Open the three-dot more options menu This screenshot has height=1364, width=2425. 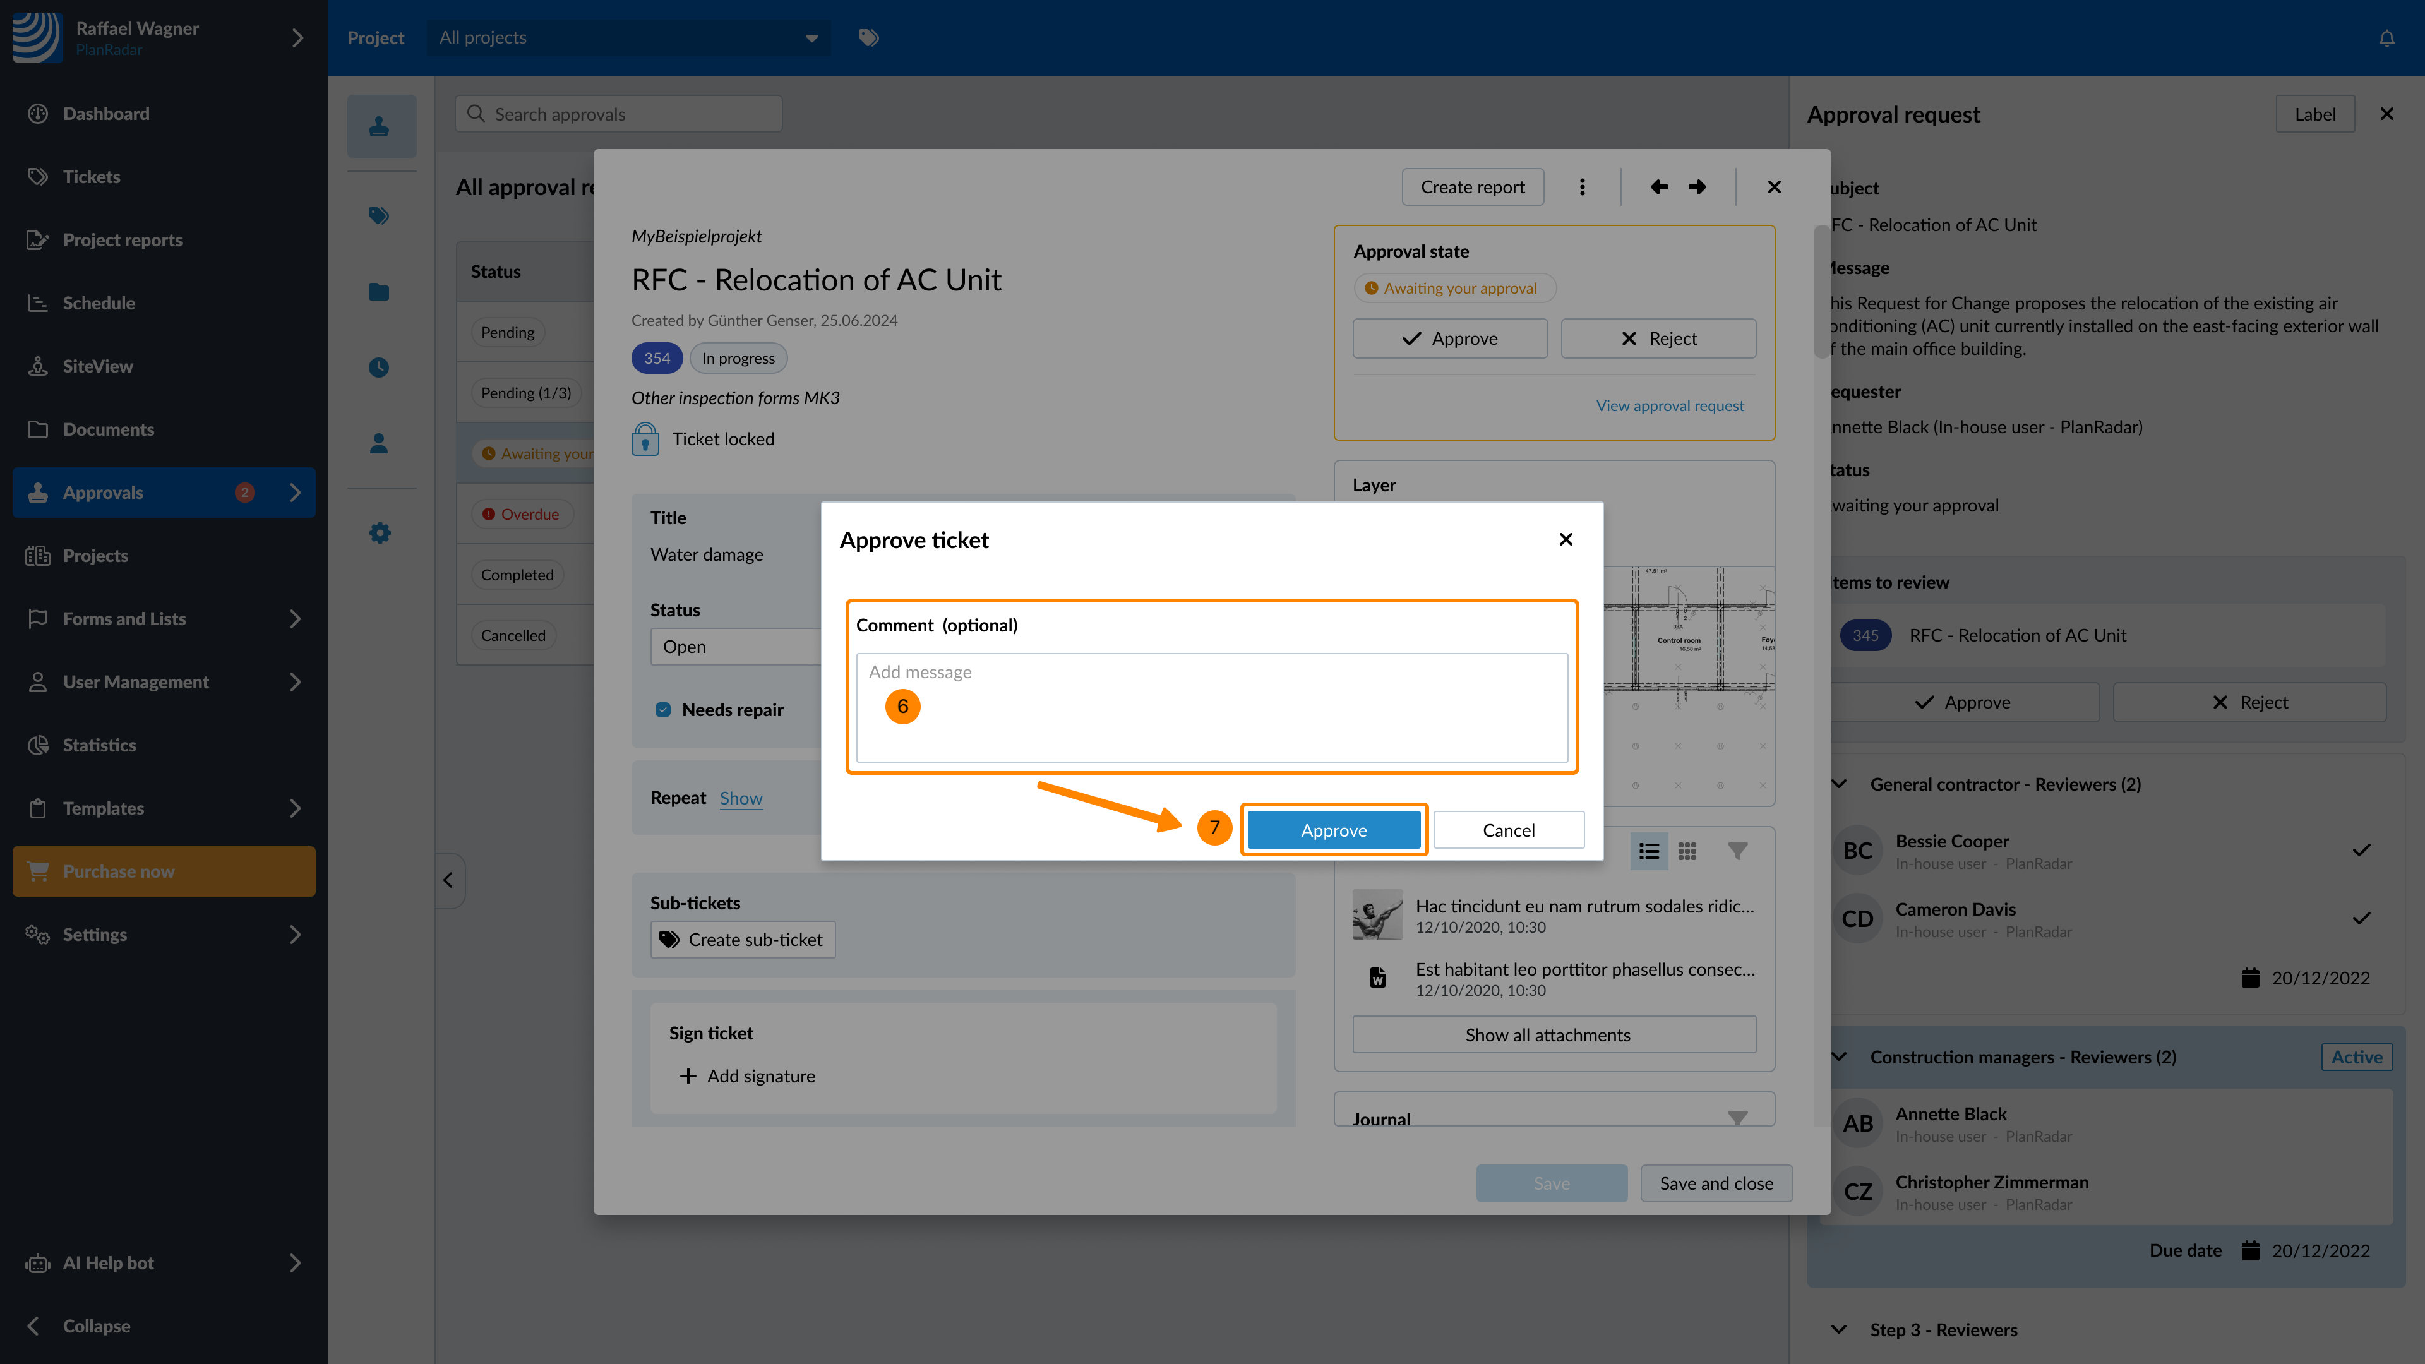point(1583,188)
